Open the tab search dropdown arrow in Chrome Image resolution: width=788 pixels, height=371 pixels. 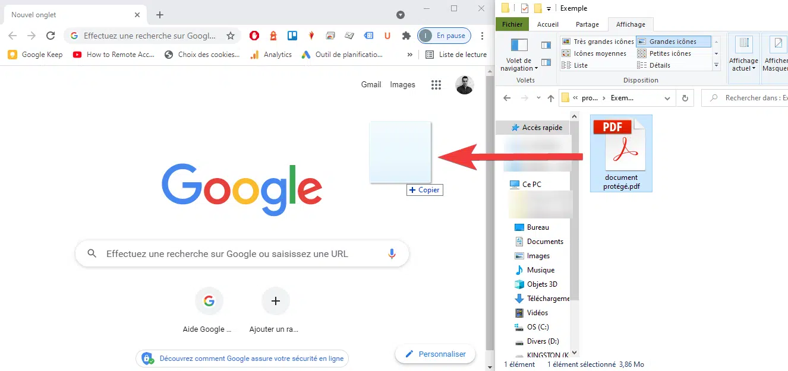(x=401, y=15)
